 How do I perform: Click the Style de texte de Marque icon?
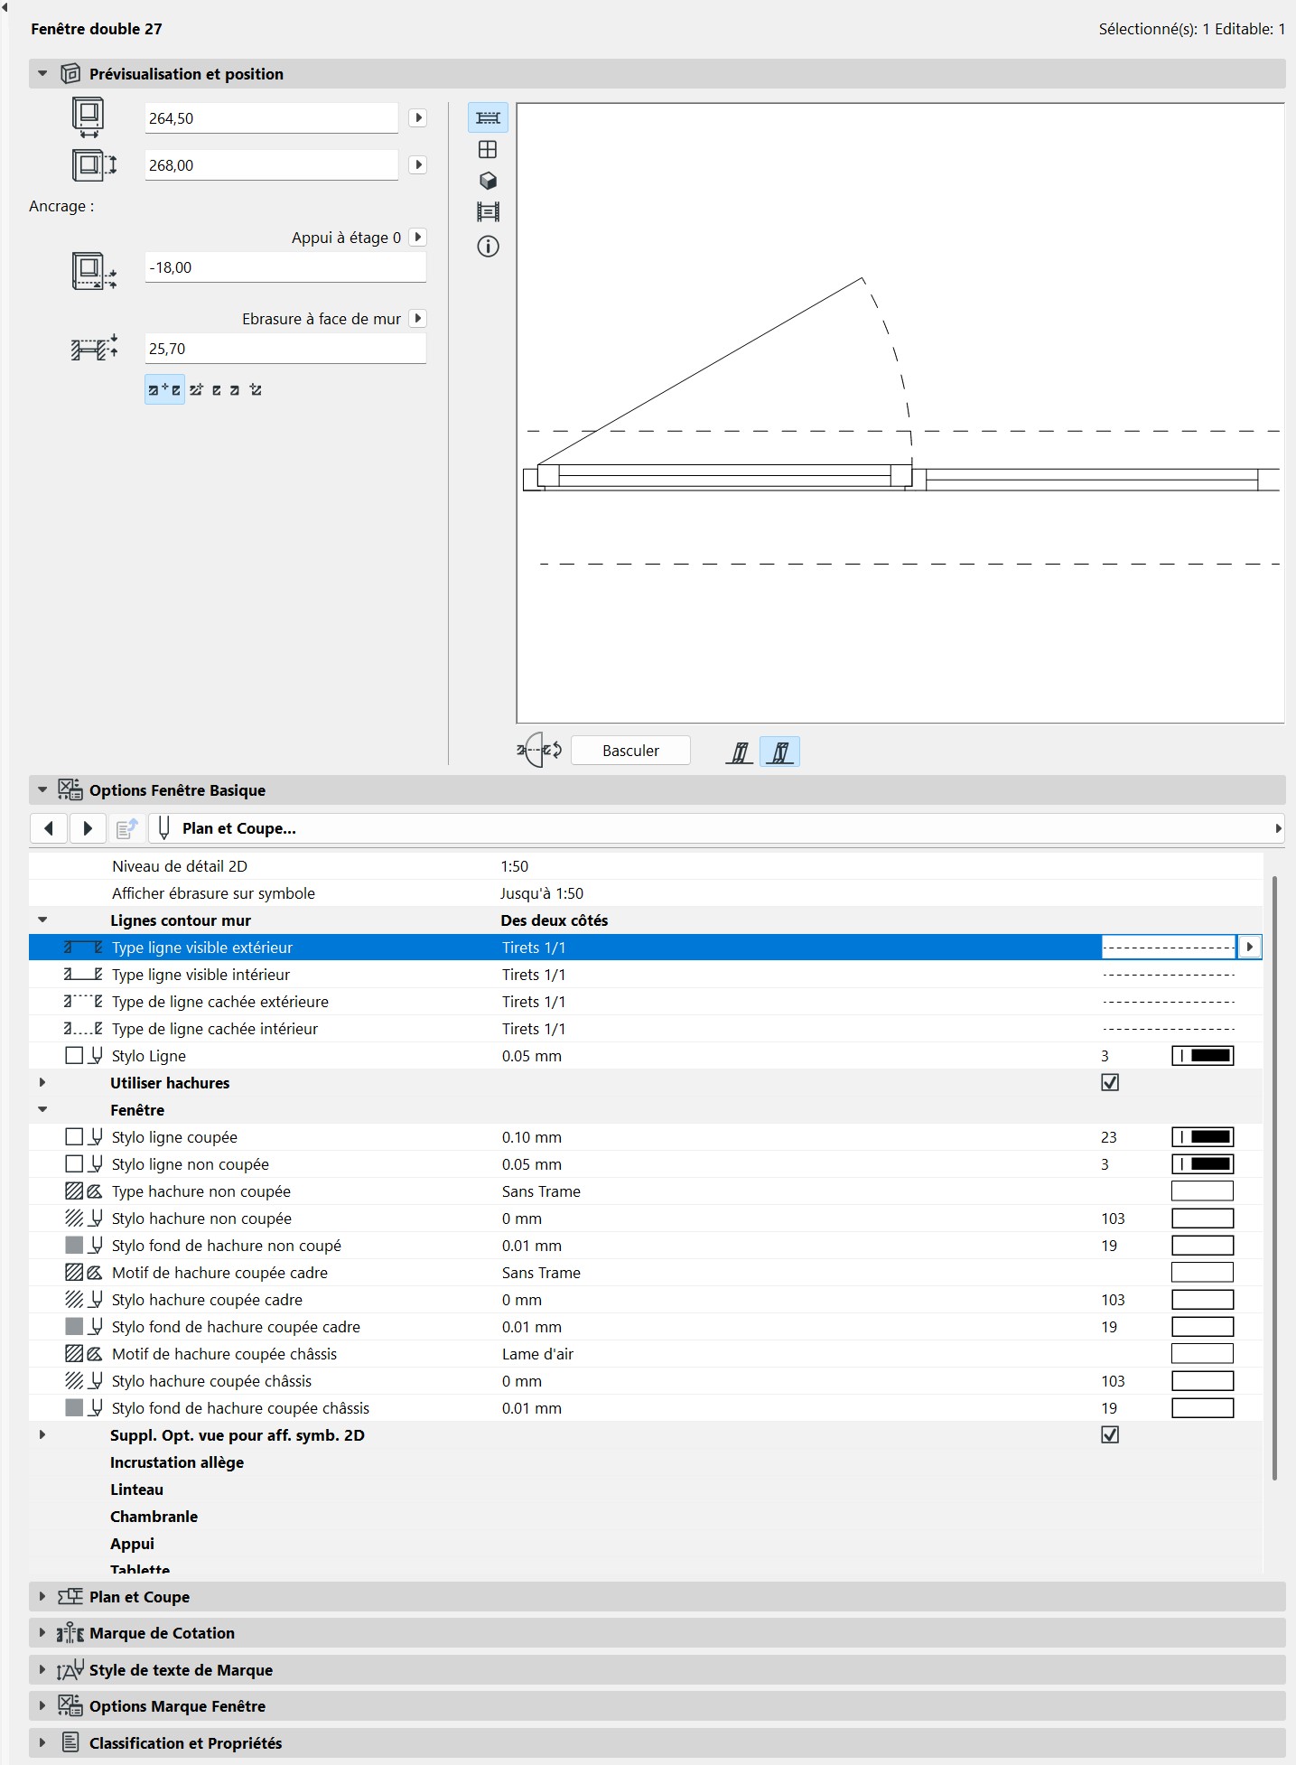(70, 1670)
